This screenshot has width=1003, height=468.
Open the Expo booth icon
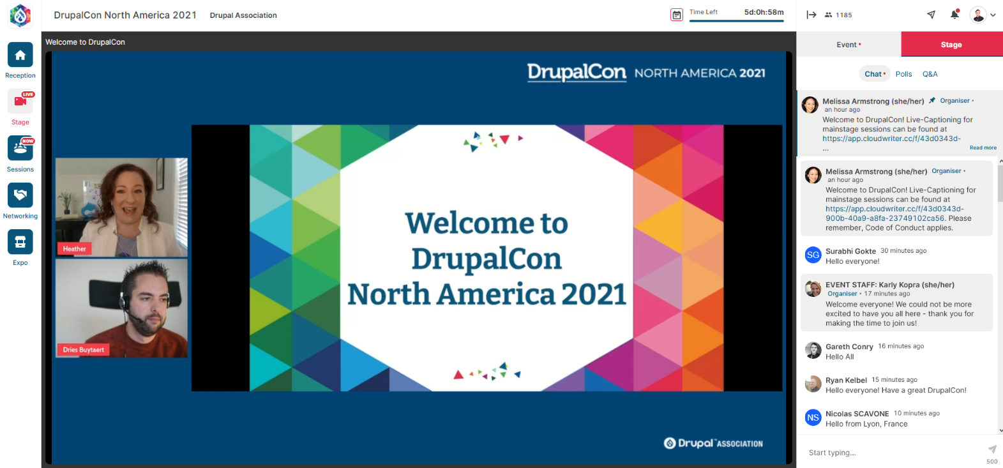tap(20, 242)
